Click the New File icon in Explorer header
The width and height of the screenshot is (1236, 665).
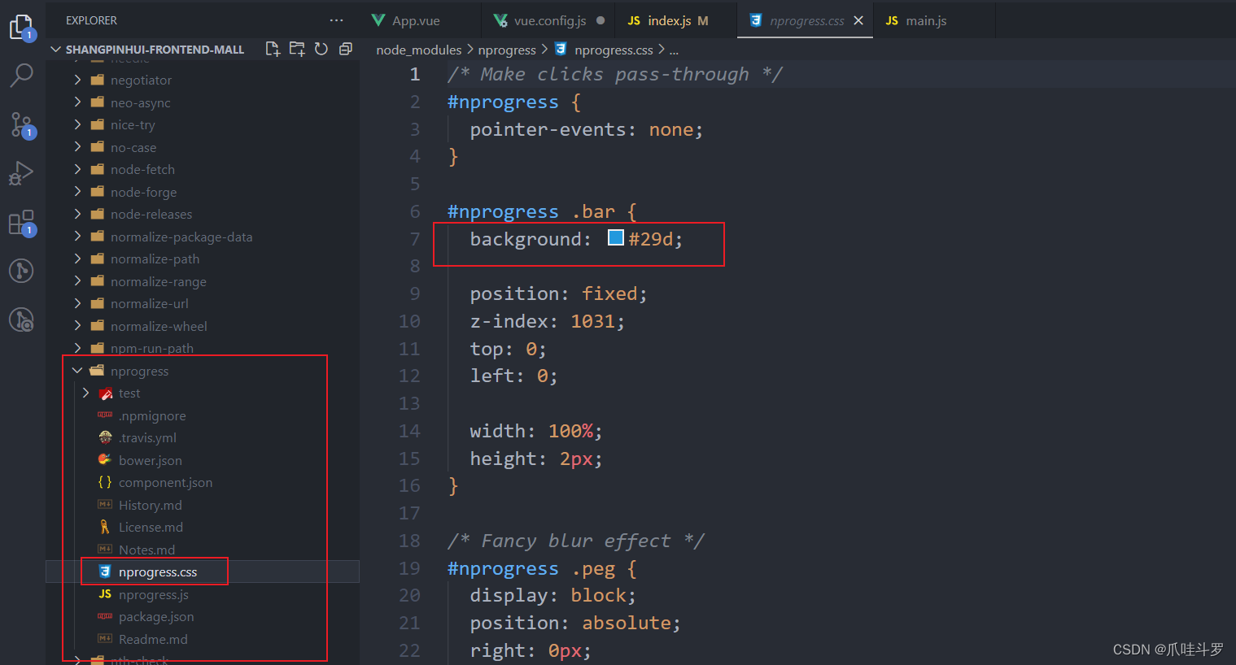pyautogui.click(x=273, y=49)
